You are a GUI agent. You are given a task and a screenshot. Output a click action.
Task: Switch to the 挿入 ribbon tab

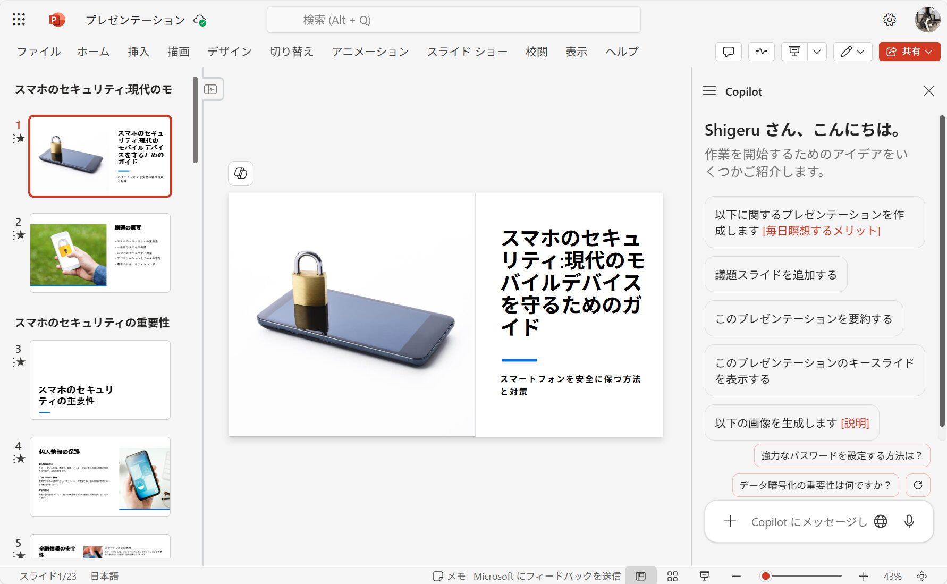[x=138, y=52]
